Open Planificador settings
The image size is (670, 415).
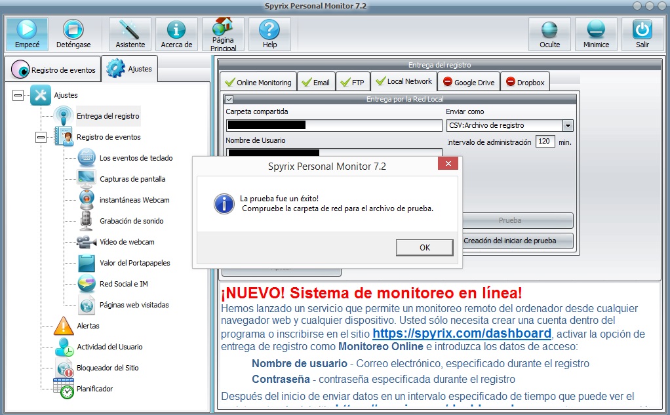(94, 388)
